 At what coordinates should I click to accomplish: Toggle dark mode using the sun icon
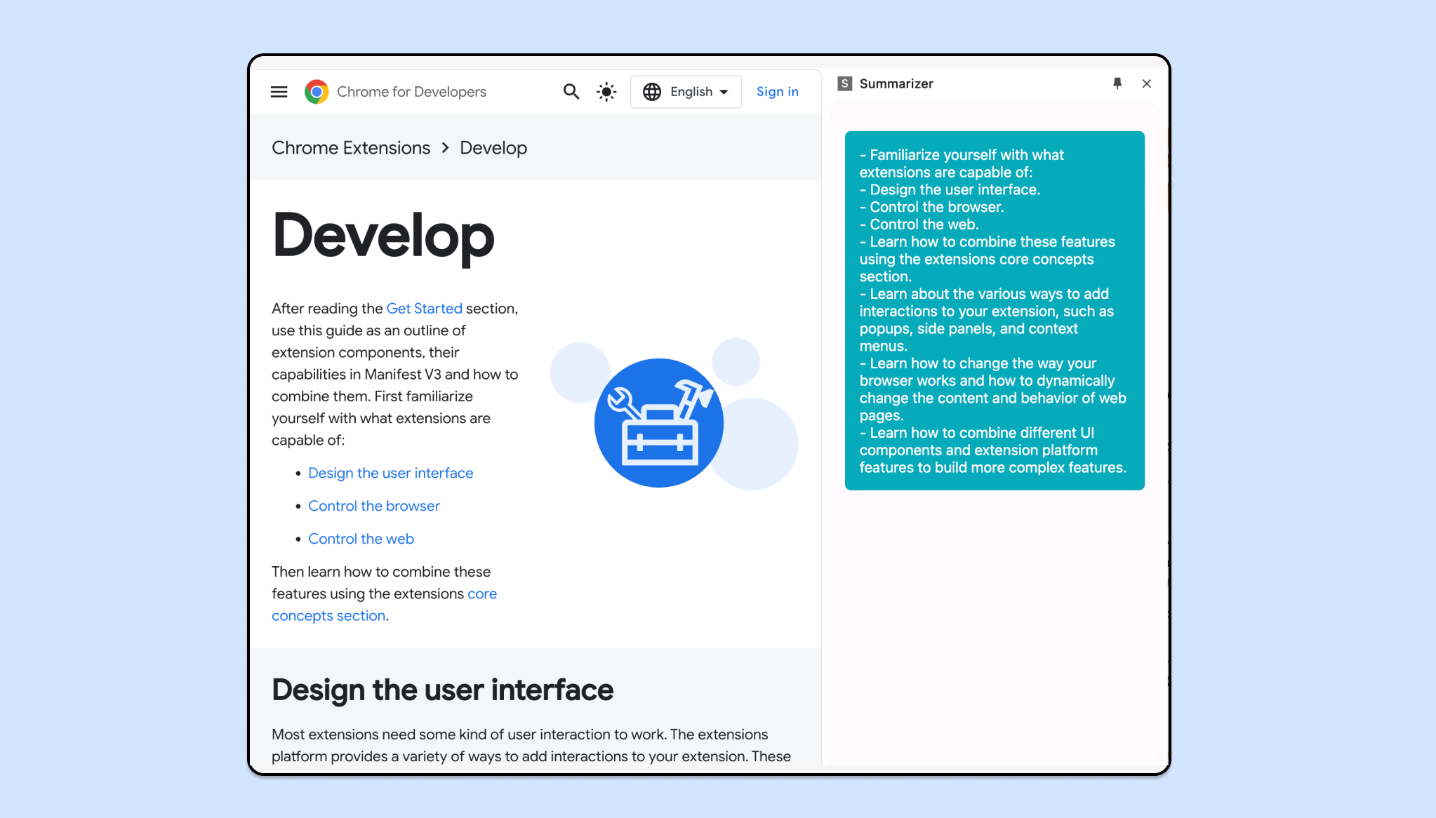[x=606, y=91]
